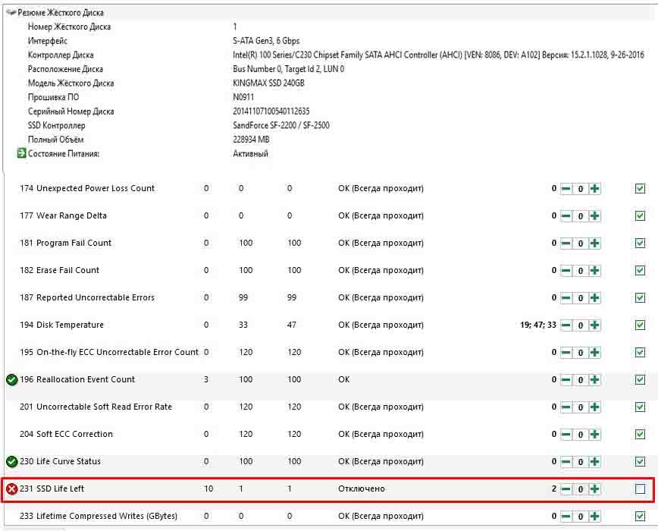Click minus icon on SSD Life Left row
This screenshot has width=658, height=531.
(566, 489)
